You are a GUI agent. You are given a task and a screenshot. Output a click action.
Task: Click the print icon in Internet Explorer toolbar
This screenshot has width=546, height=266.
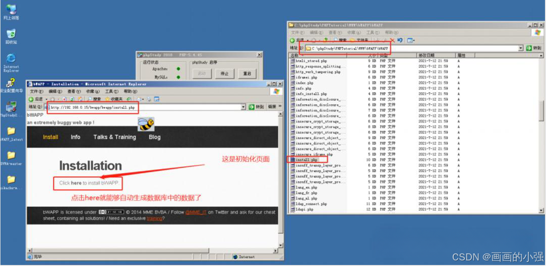coord(149,99)
